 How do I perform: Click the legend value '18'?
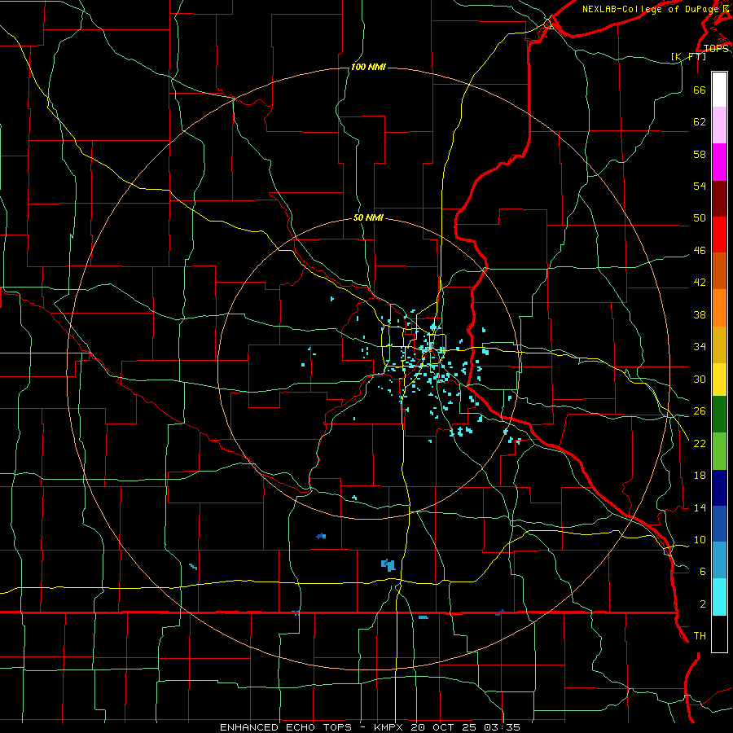(x=700, y=476)
